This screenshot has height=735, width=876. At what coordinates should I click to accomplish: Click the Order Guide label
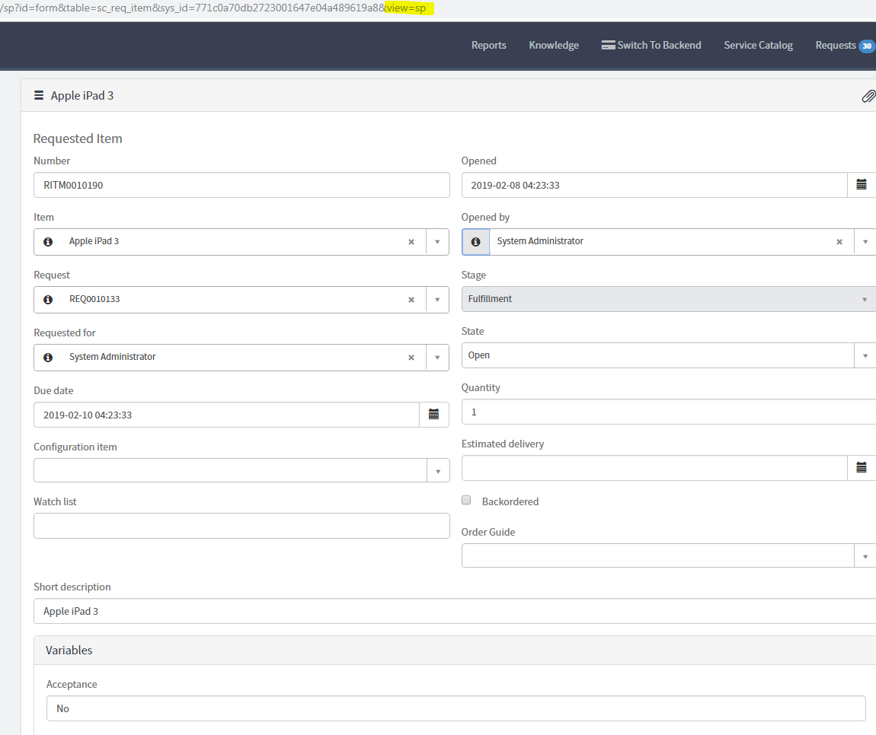[x=488, y=532]
